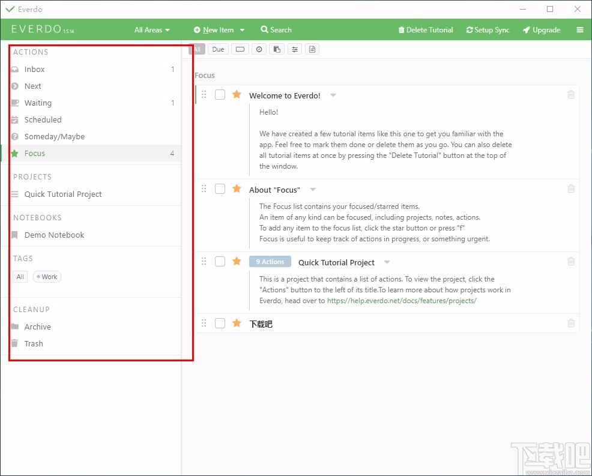Collapse the Welcome to Everdo! item arrow
Image resolution: width=592 pixels, height=476 pixels.
click(333, 95)
